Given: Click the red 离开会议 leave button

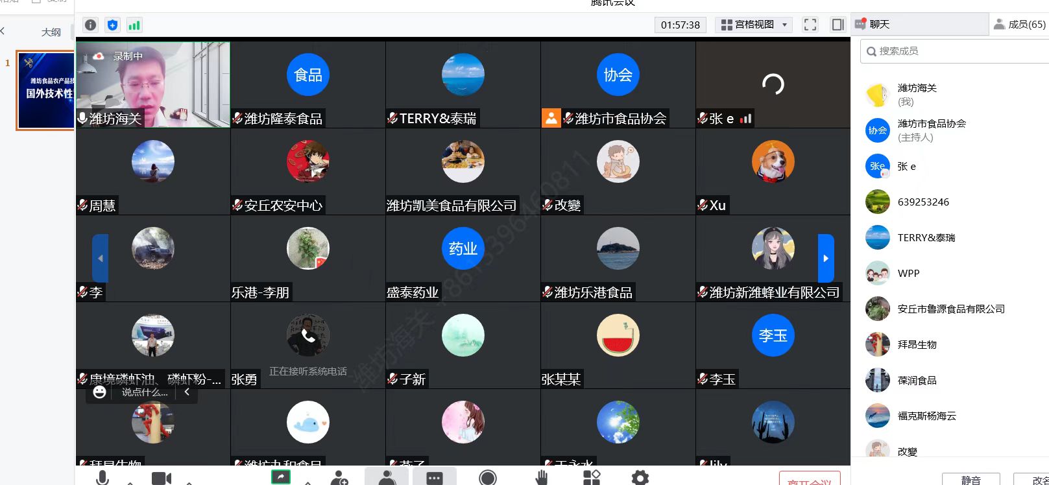Looking at the screenshot, I should [x=810, y=479].
